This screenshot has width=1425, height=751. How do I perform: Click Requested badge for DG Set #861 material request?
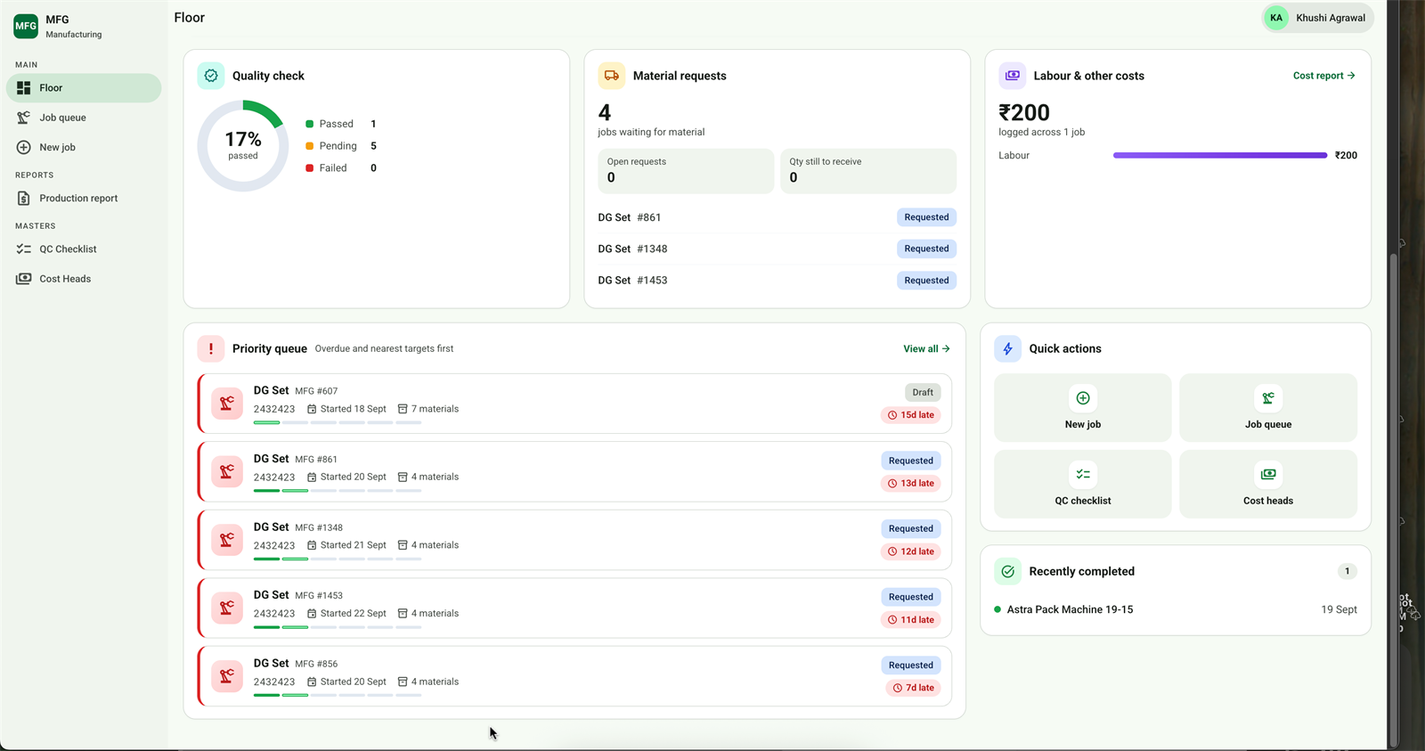point(926,217)
